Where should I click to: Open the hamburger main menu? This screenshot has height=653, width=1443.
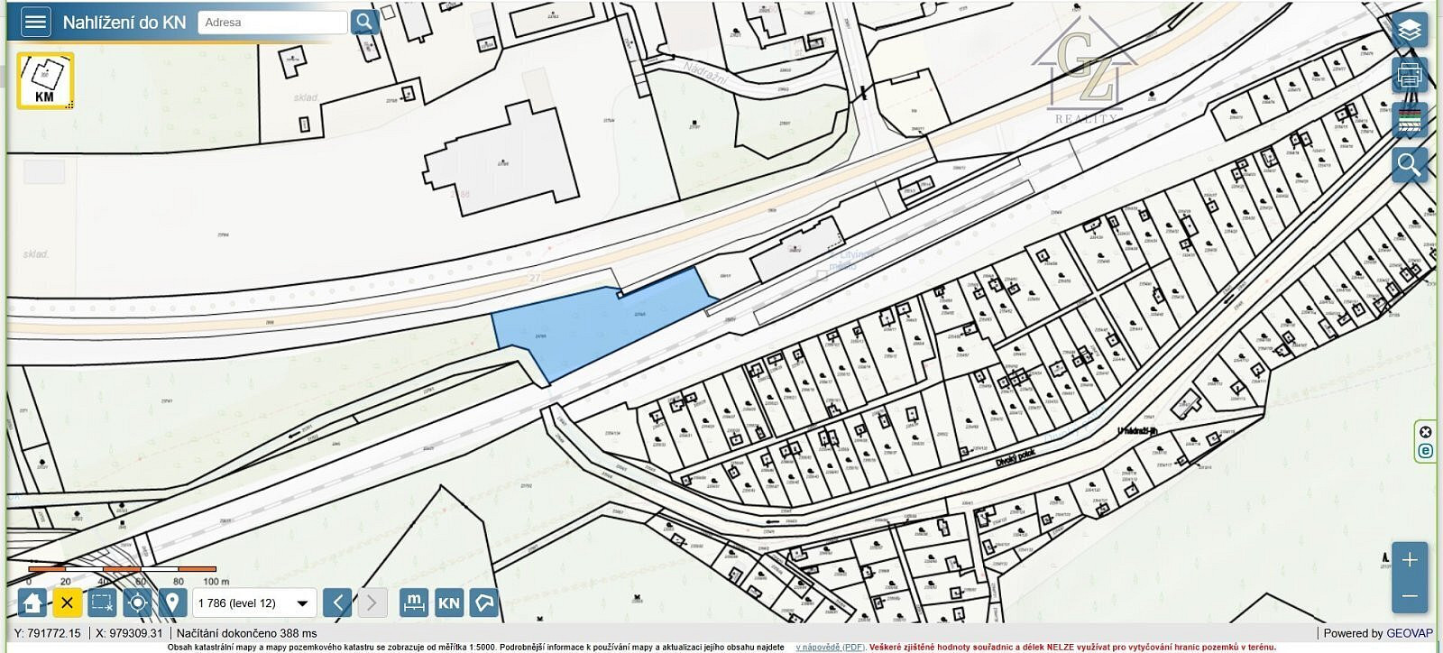35,22
